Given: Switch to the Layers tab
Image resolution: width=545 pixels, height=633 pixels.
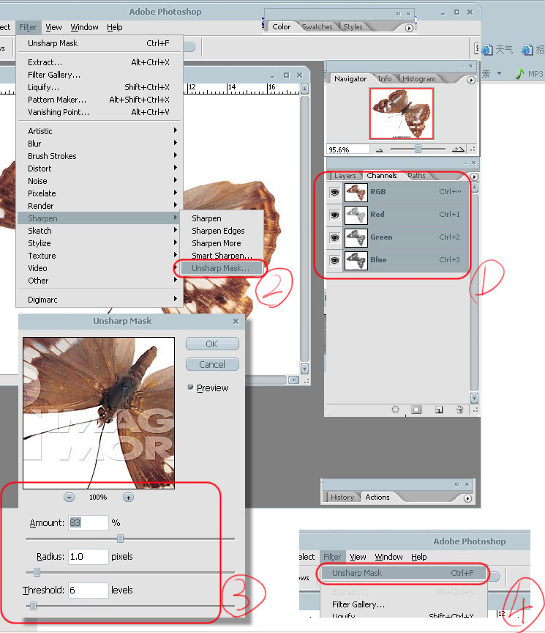Looking at the screenshot, I should tap(345, 176).
